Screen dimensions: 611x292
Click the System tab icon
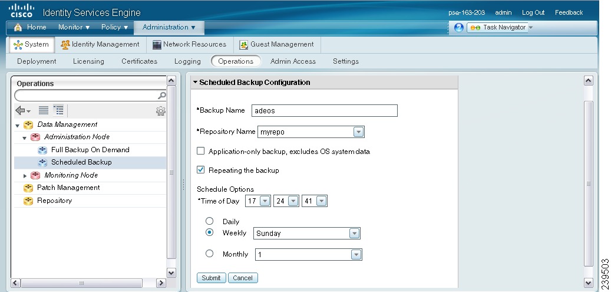pos(18,44)
